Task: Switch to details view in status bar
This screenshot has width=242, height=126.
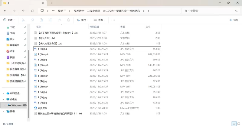Action: [234, 124]
